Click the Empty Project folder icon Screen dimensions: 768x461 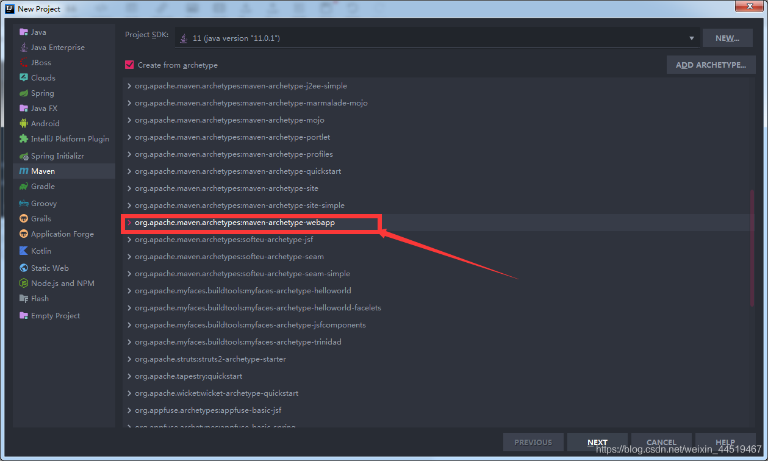point(24,316)
